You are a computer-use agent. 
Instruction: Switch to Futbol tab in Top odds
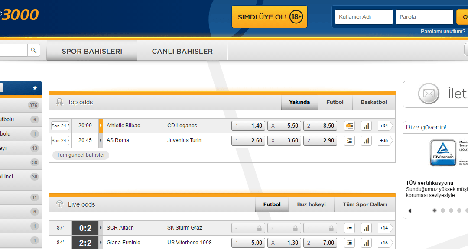pyautogui.click(x=335, y=102)
